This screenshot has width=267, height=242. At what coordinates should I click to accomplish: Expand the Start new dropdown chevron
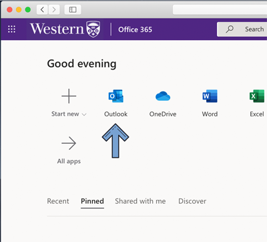click(x=84, y=114)
